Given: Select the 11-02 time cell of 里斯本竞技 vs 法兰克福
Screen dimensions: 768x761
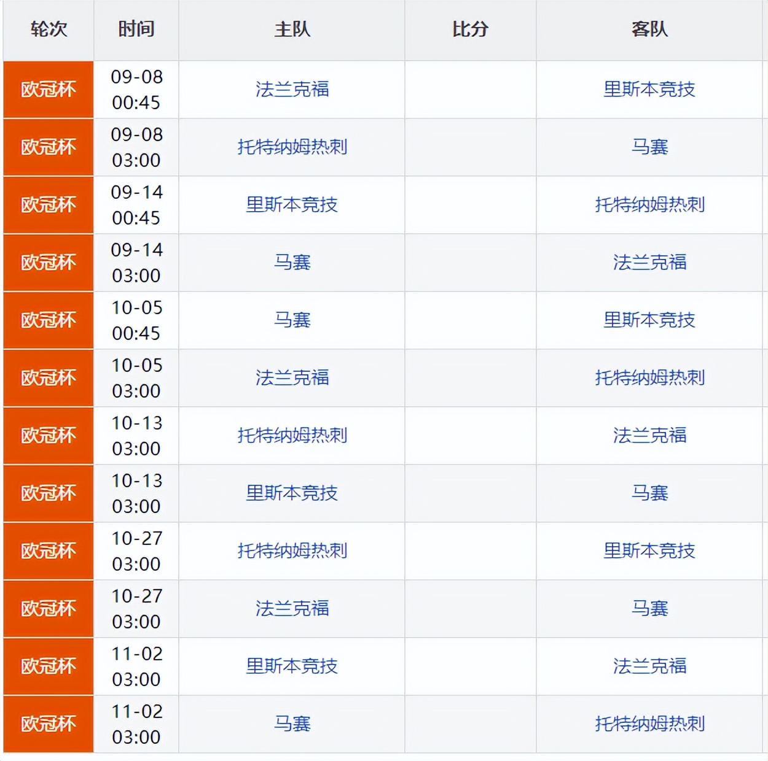Looking at the screenshot, I should (136, 666).
